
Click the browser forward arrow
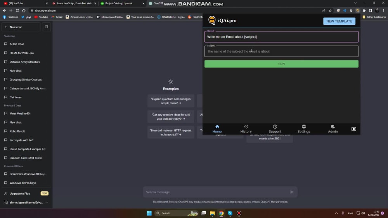(x=10, y=10)
